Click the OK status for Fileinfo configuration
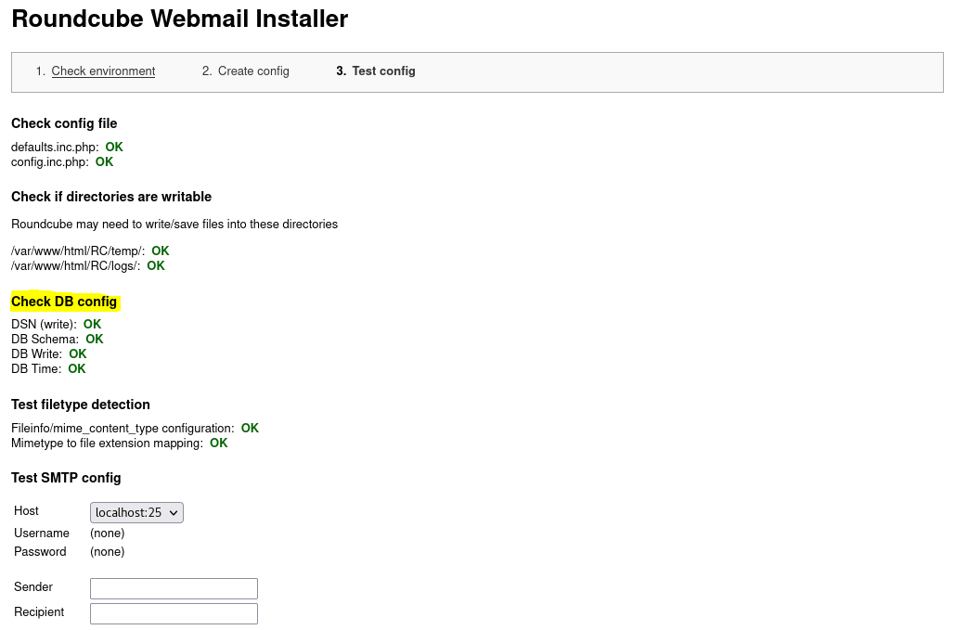Image resolution: width=955 pixels, height=630 pixels. [250, 429]
